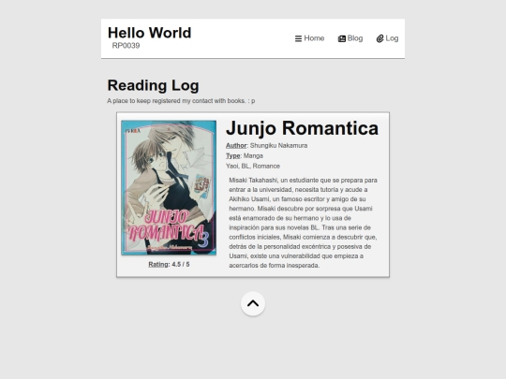
Task: Click the 4.5 / 5 rating value
Action: (x=181, y=264)
